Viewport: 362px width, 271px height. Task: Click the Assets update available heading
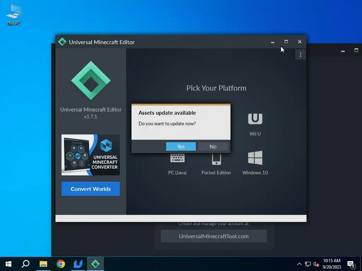(167, 113)
